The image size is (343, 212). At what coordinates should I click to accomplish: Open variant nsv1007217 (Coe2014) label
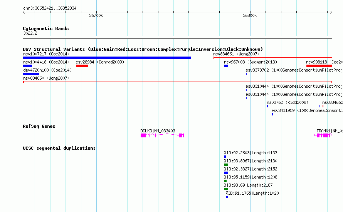tap(46, 54)
